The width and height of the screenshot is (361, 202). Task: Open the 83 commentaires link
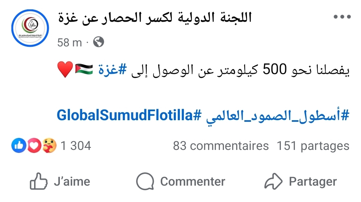tap(221, 146)
